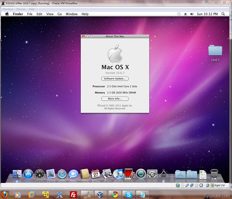Launch the App Store from the Dock
The width and height of the screenshot is (232, 199).
[x=28, y=174]
